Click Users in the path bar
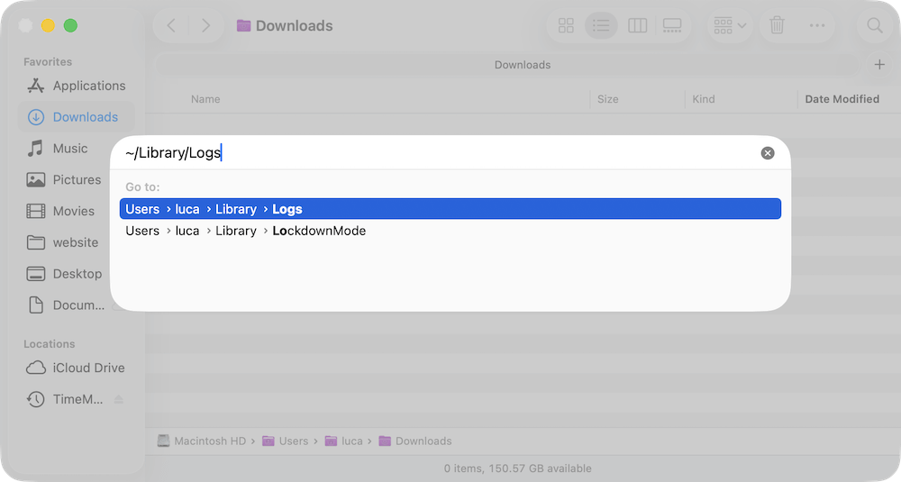This screenshot has height=482, width=901. (x=286, y=441)
